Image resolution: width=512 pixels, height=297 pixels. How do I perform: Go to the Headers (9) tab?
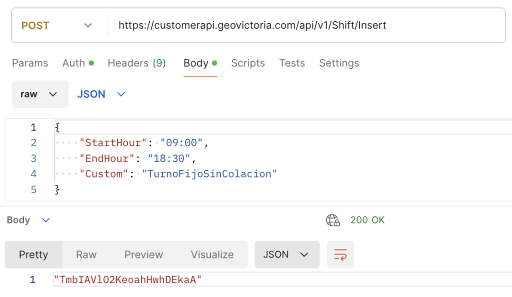point(136,63)
